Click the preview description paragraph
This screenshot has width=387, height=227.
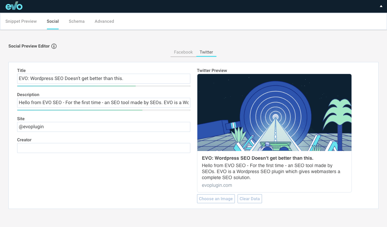pyautogui.click(x=271, y=171)
